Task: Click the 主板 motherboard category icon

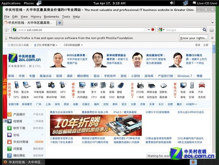Action: pyautogui.click(x=103, y=85)
